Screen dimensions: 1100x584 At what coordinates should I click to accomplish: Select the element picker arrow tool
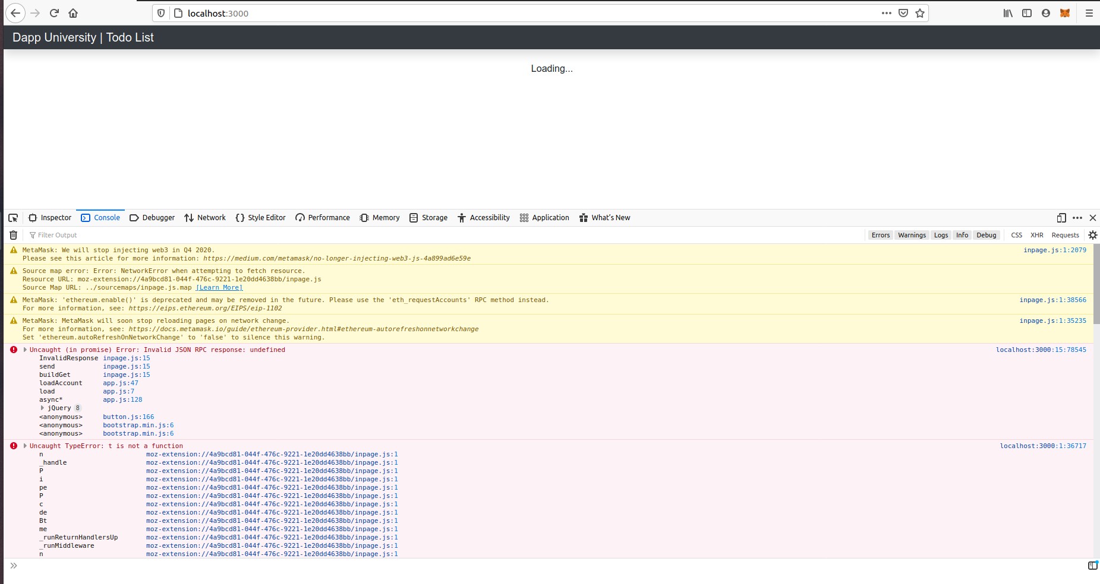pos(12,218)
